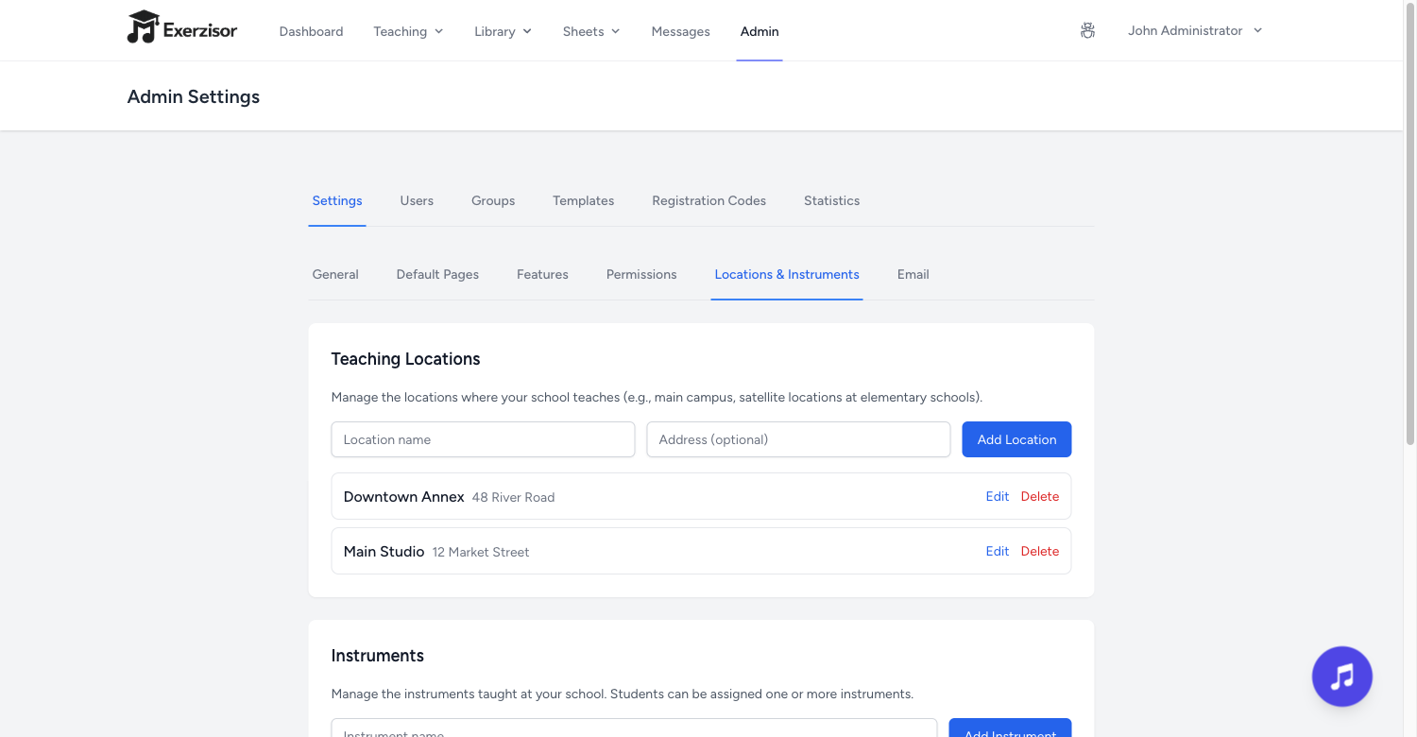This screenshot has width=1417, height=737.
Task: Open the Messages page
Action: 680,31
